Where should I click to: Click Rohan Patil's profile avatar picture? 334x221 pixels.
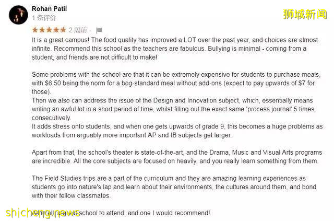point(18,15)
